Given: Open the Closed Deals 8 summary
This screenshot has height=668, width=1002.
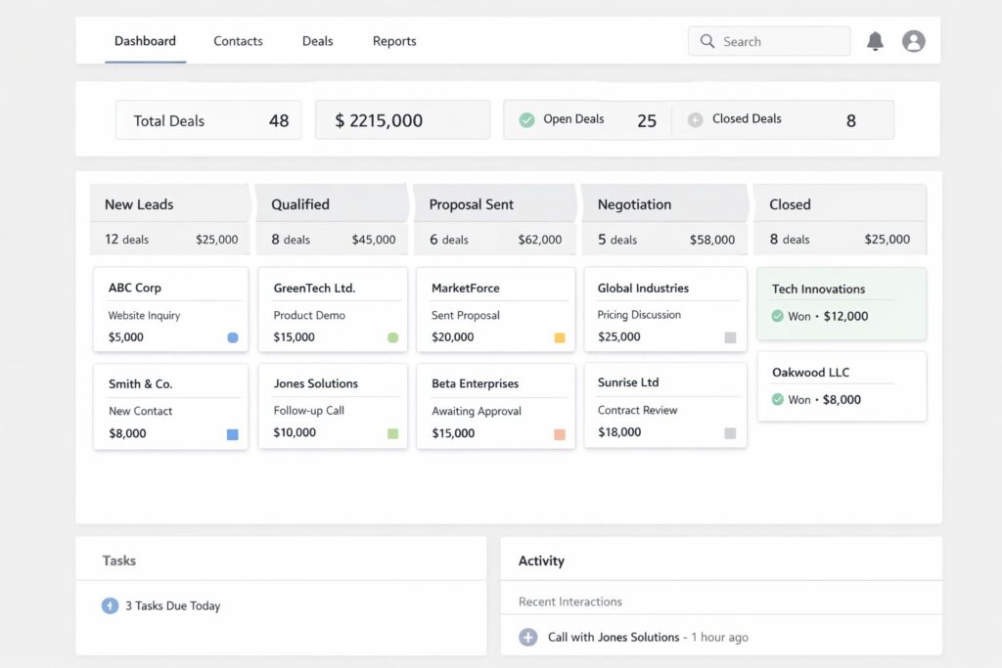Looking at the screenshot, I should (x=783, y=120).
